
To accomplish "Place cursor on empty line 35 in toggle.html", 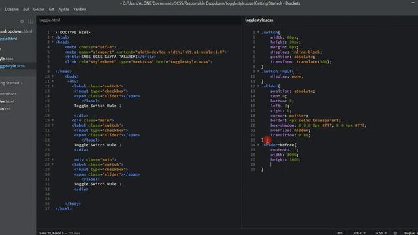I will click(146, 198).
